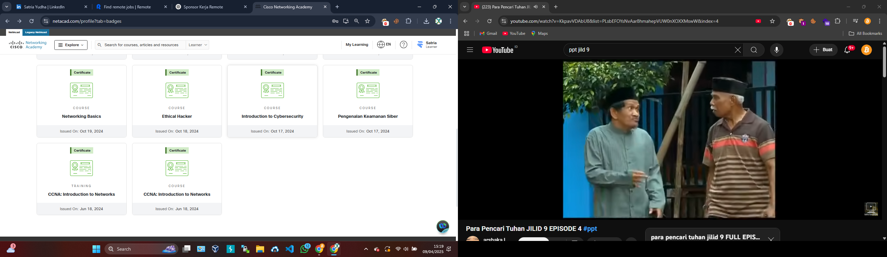Viewport: 887px width, 257px height.
Task: Install app icon in netacad address bar
Action: click(346, 21)
